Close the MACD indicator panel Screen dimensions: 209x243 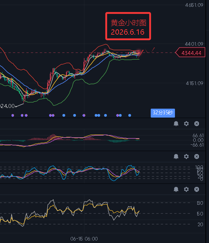(196, 124)
